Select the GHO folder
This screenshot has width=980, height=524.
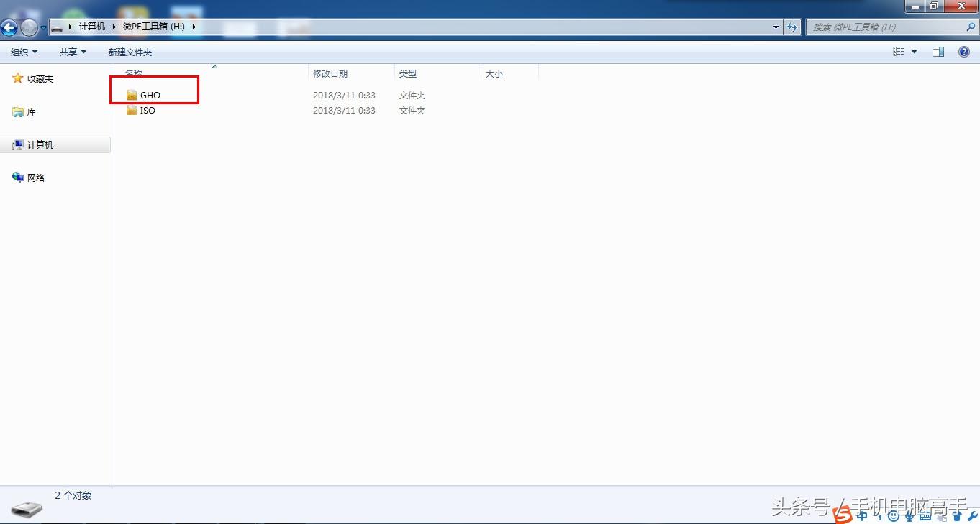143,95
